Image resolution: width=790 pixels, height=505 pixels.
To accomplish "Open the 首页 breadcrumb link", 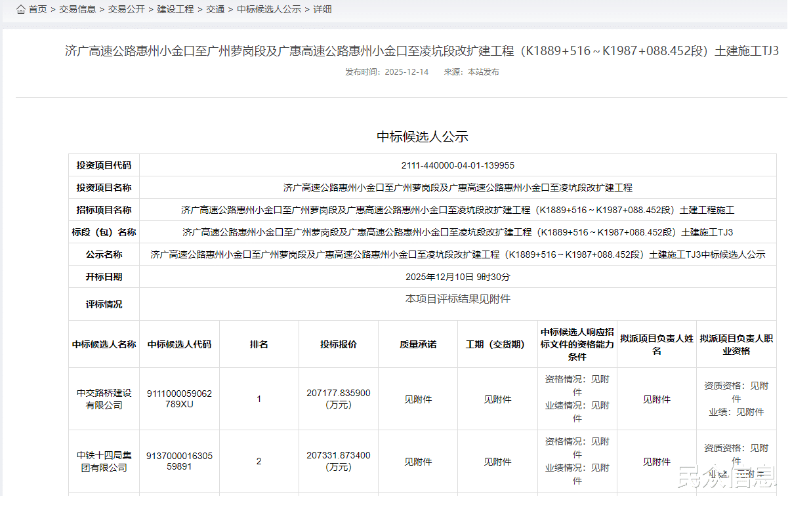I will pyautogui.click(x=37, y=9).
